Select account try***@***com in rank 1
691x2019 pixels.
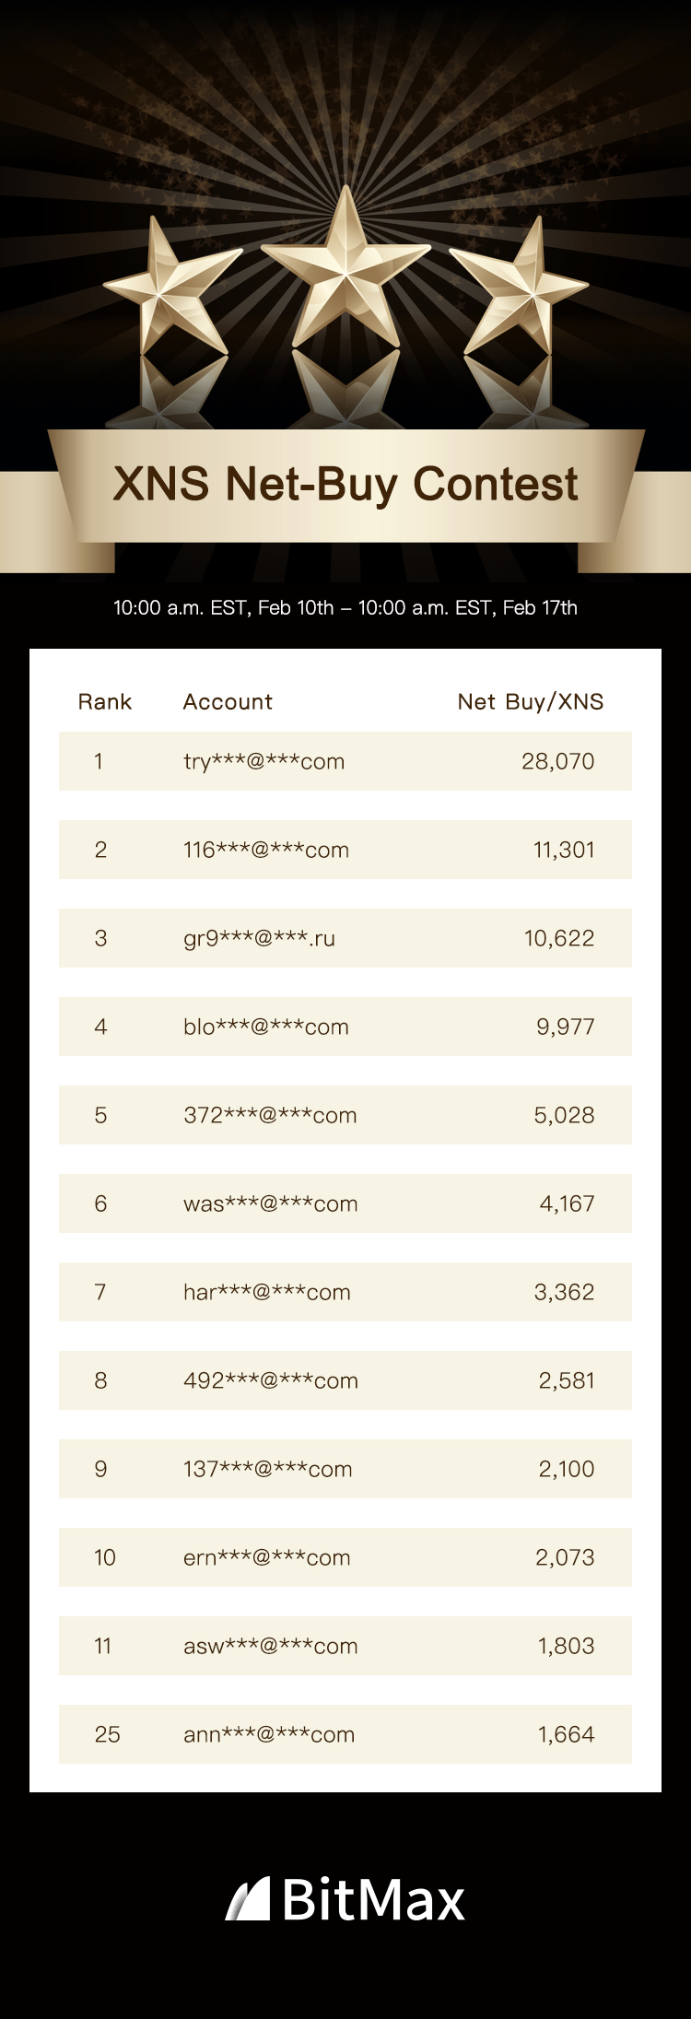264,762
